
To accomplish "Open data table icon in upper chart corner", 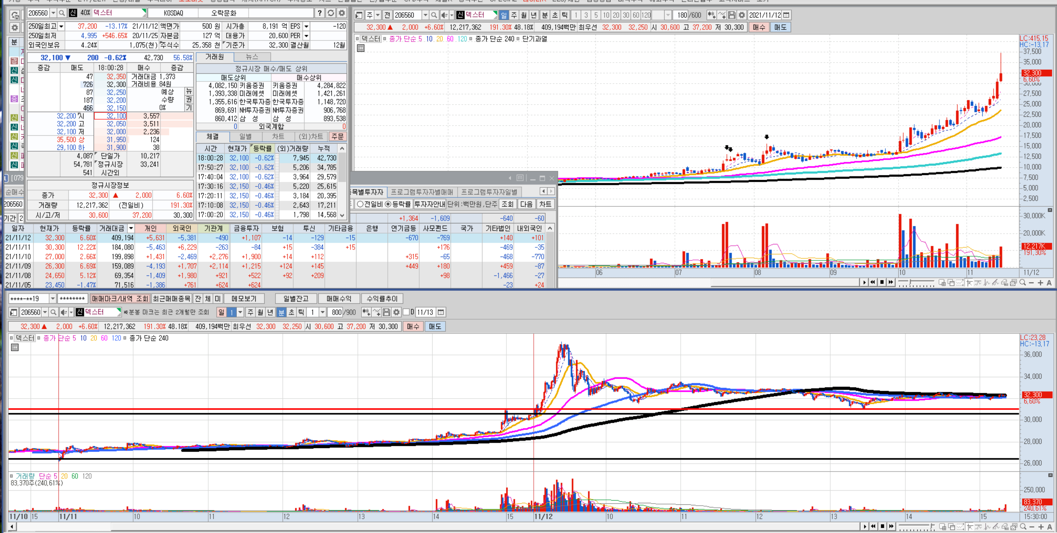I will [361, 48].
